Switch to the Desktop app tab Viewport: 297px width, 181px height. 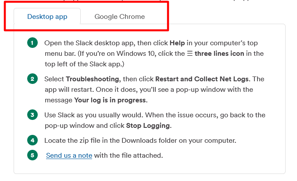click(47, 17)
